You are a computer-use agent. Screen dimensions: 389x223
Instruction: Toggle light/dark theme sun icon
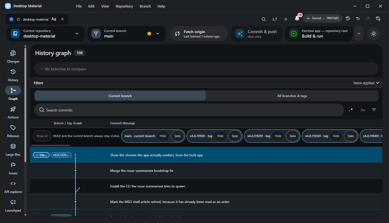374,34
